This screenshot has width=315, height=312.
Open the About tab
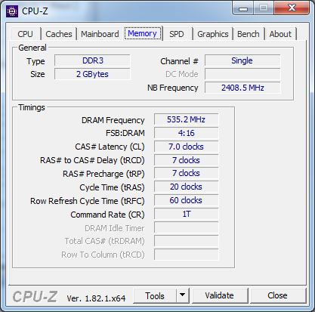pyautogui.click(x=280, y=34)
